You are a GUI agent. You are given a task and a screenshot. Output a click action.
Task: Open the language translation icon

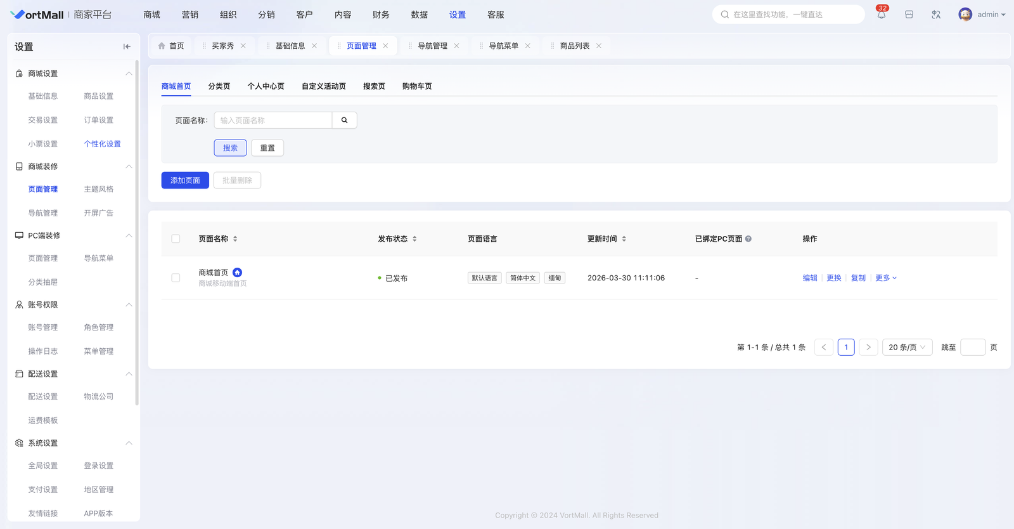click(x=936, y=15)
